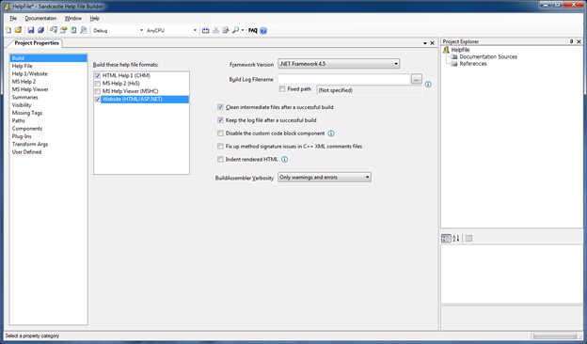
Task: Select the Transform Args category
Action: point(49,145)
